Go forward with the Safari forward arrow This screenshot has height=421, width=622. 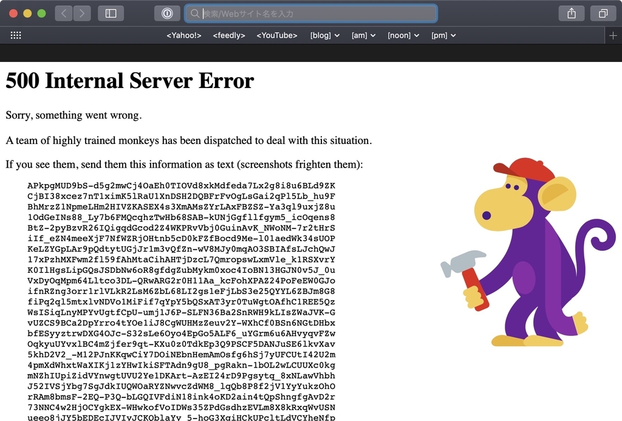coord(82,13)
